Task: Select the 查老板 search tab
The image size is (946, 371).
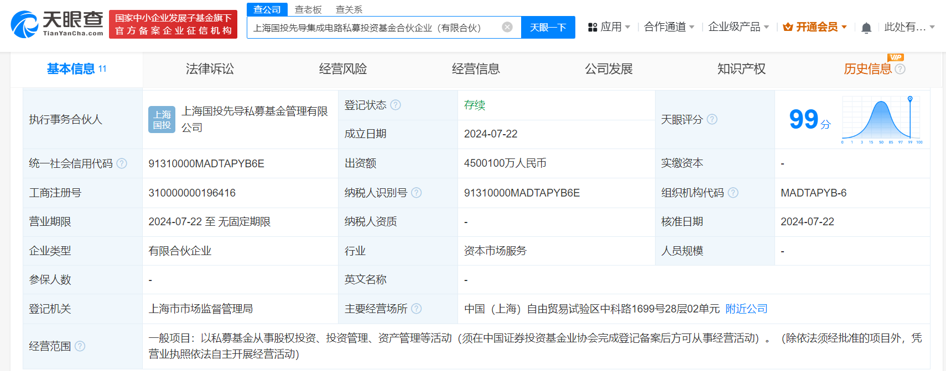Action: (308, 9)
